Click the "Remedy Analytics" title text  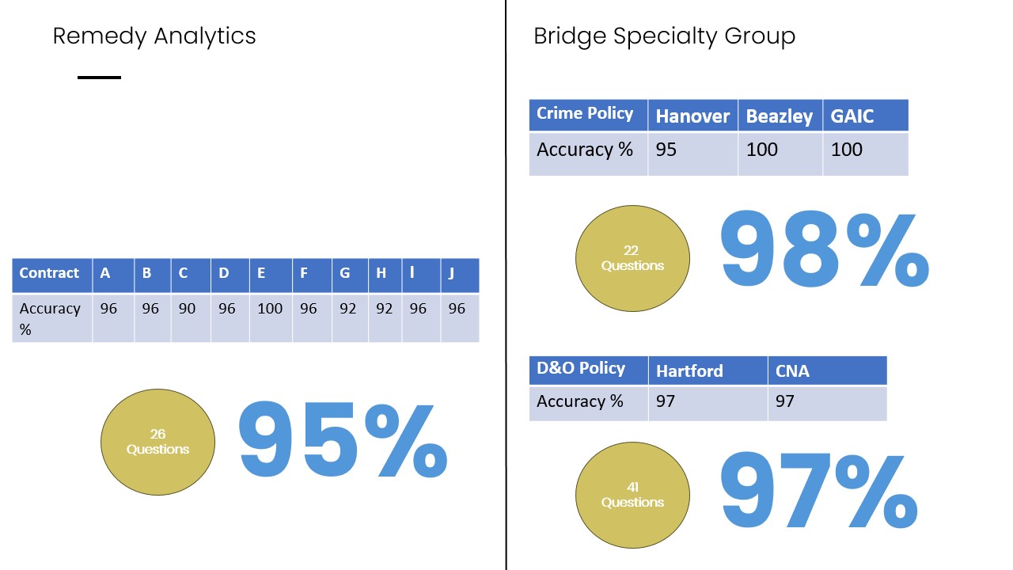tap(154, 36)
